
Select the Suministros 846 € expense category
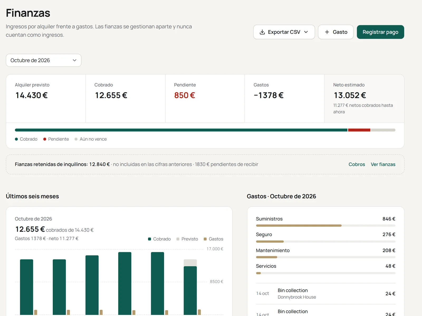(325, 222)
